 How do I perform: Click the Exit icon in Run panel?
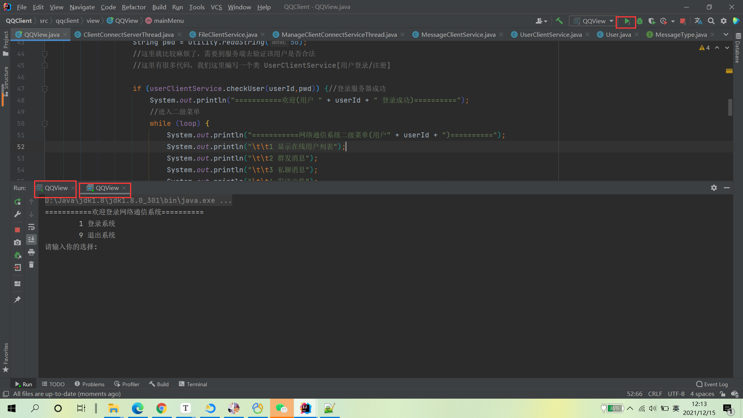tap(17, 267)
